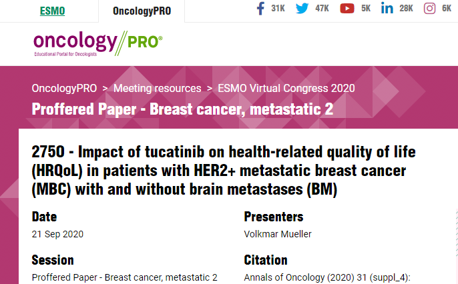Open the ESMO Twitter bird icon
The height and width of the screenshot is (284, 458).
[x=302, y=9]
